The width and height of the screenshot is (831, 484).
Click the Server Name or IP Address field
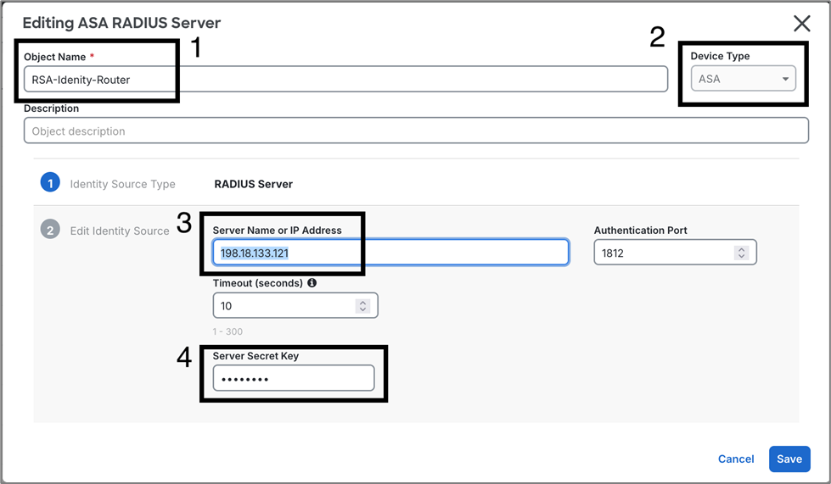(x=390, y=253)
